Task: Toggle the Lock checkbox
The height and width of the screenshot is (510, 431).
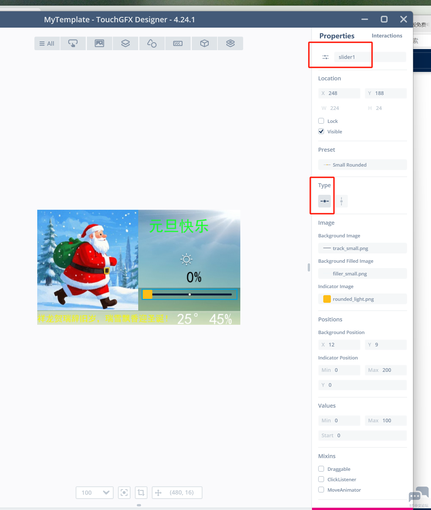Action: tap(321, 121)
